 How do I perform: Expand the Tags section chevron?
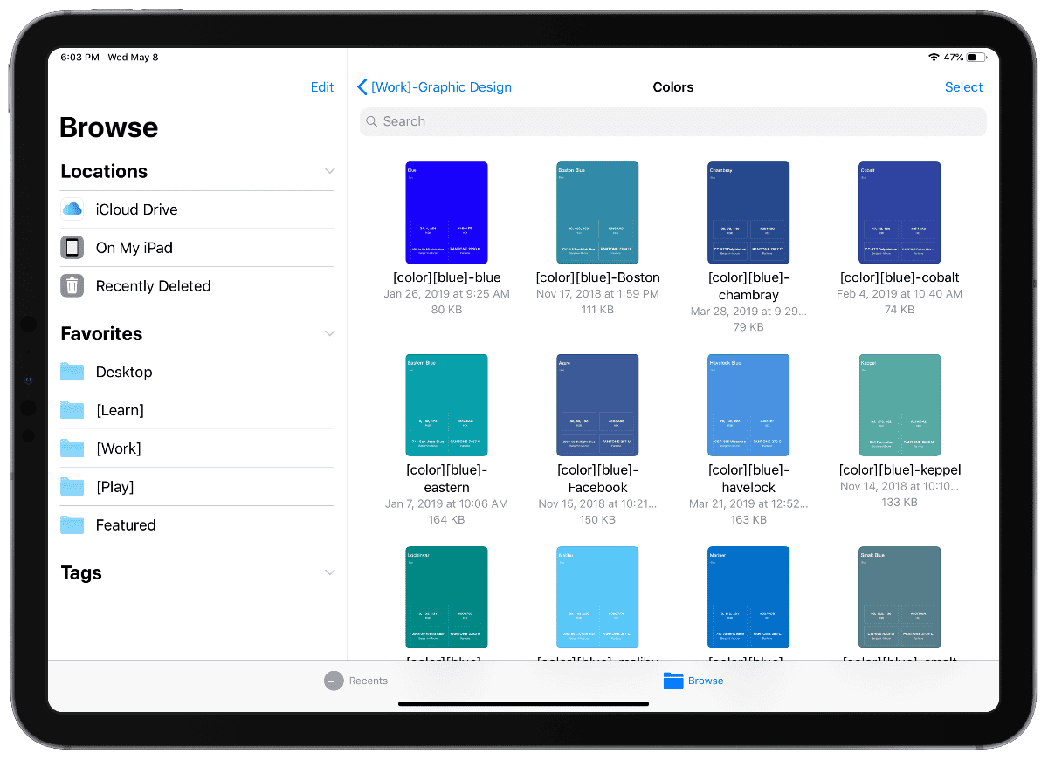click(329, 572)
